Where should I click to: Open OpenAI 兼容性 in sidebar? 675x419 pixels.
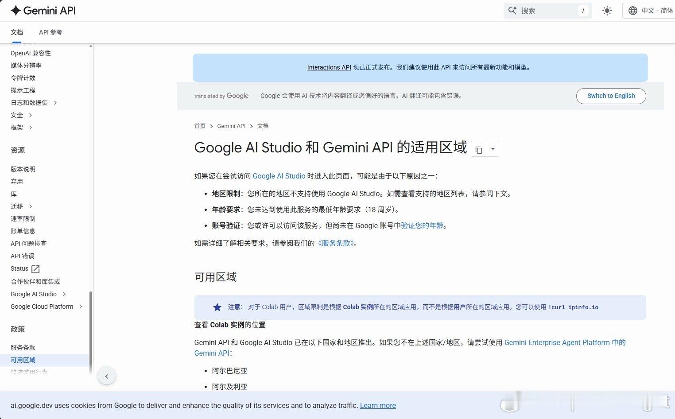click(x=31, y=53)
